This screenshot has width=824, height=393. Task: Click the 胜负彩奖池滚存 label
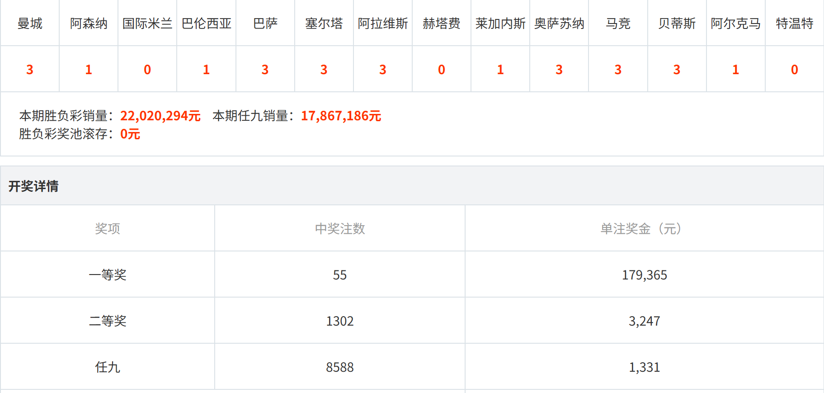[66, 134]
